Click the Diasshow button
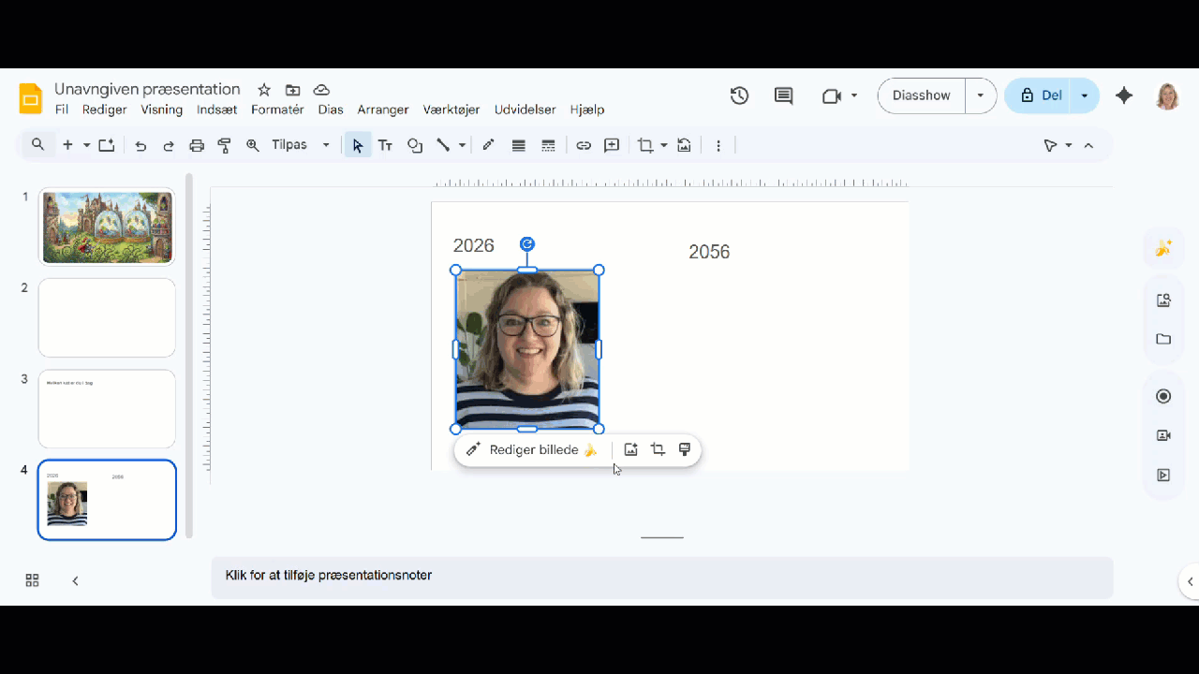The height and width of the screenshot is (674, 1199). 921,95
